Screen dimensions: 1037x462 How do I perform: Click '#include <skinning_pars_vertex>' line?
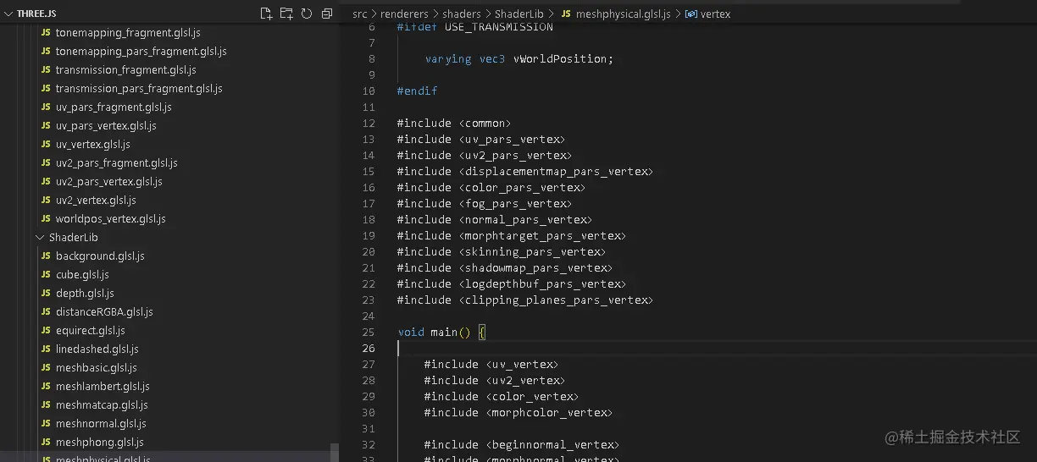click(502, 251)
